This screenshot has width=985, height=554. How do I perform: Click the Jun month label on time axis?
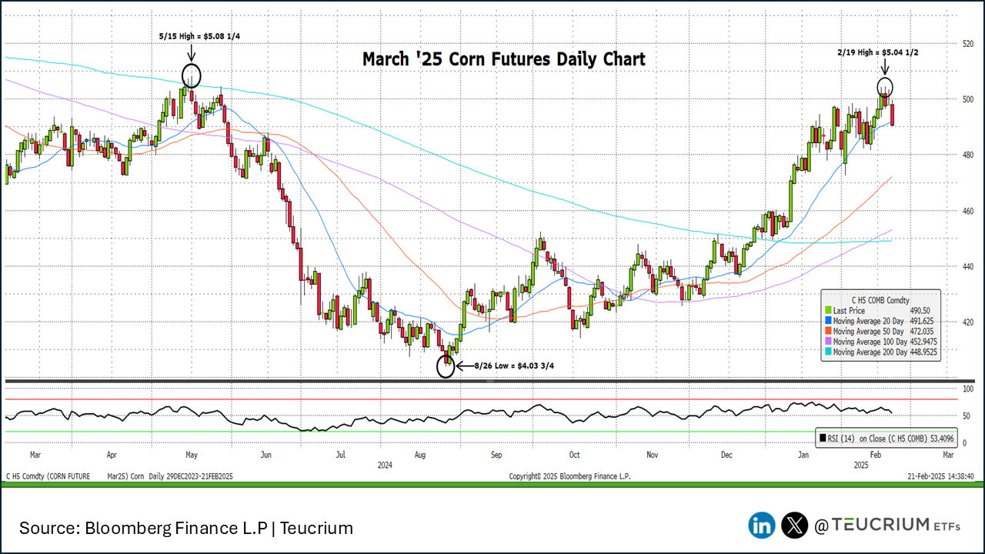267,455
